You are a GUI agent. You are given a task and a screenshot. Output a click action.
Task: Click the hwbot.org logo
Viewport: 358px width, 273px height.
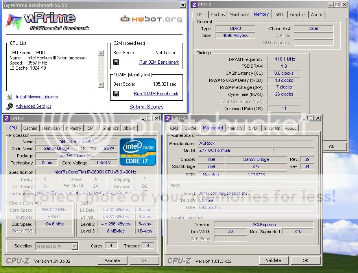coord(151,19)
